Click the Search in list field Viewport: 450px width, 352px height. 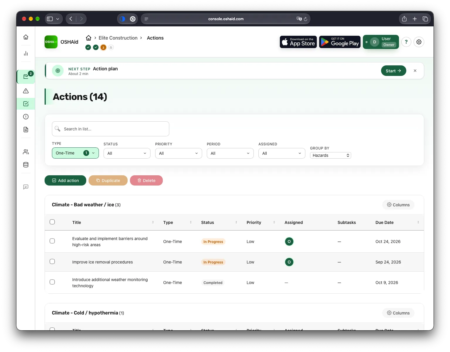(111, 129)
